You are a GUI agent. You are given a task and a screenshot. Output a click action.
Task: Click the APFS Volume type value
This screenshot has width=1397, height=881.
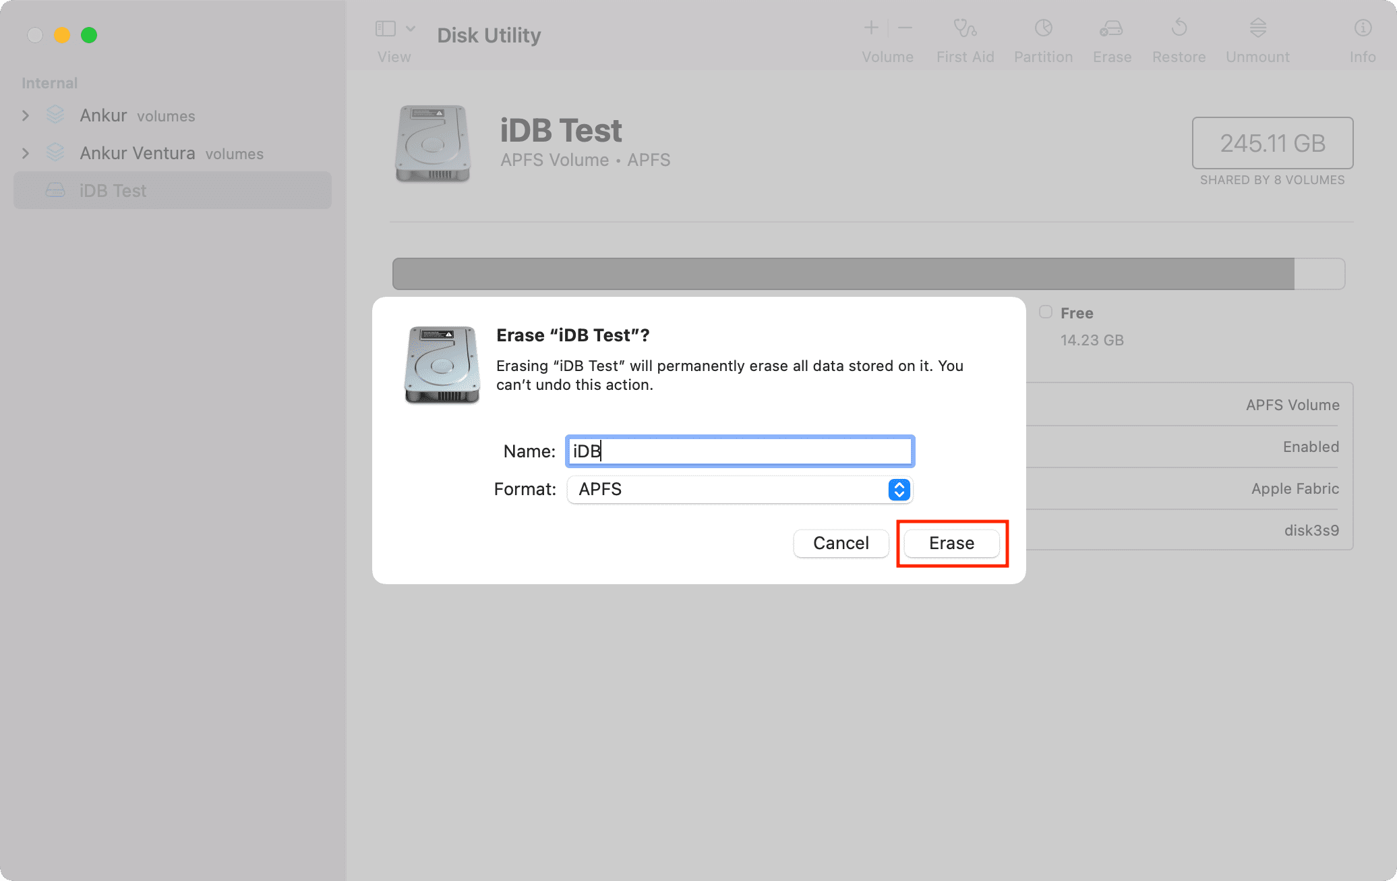[1292, 405]
